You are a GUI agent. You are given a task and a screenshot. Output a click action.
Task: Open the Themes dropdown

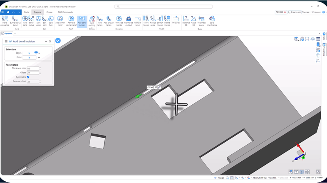click(306, 12)
